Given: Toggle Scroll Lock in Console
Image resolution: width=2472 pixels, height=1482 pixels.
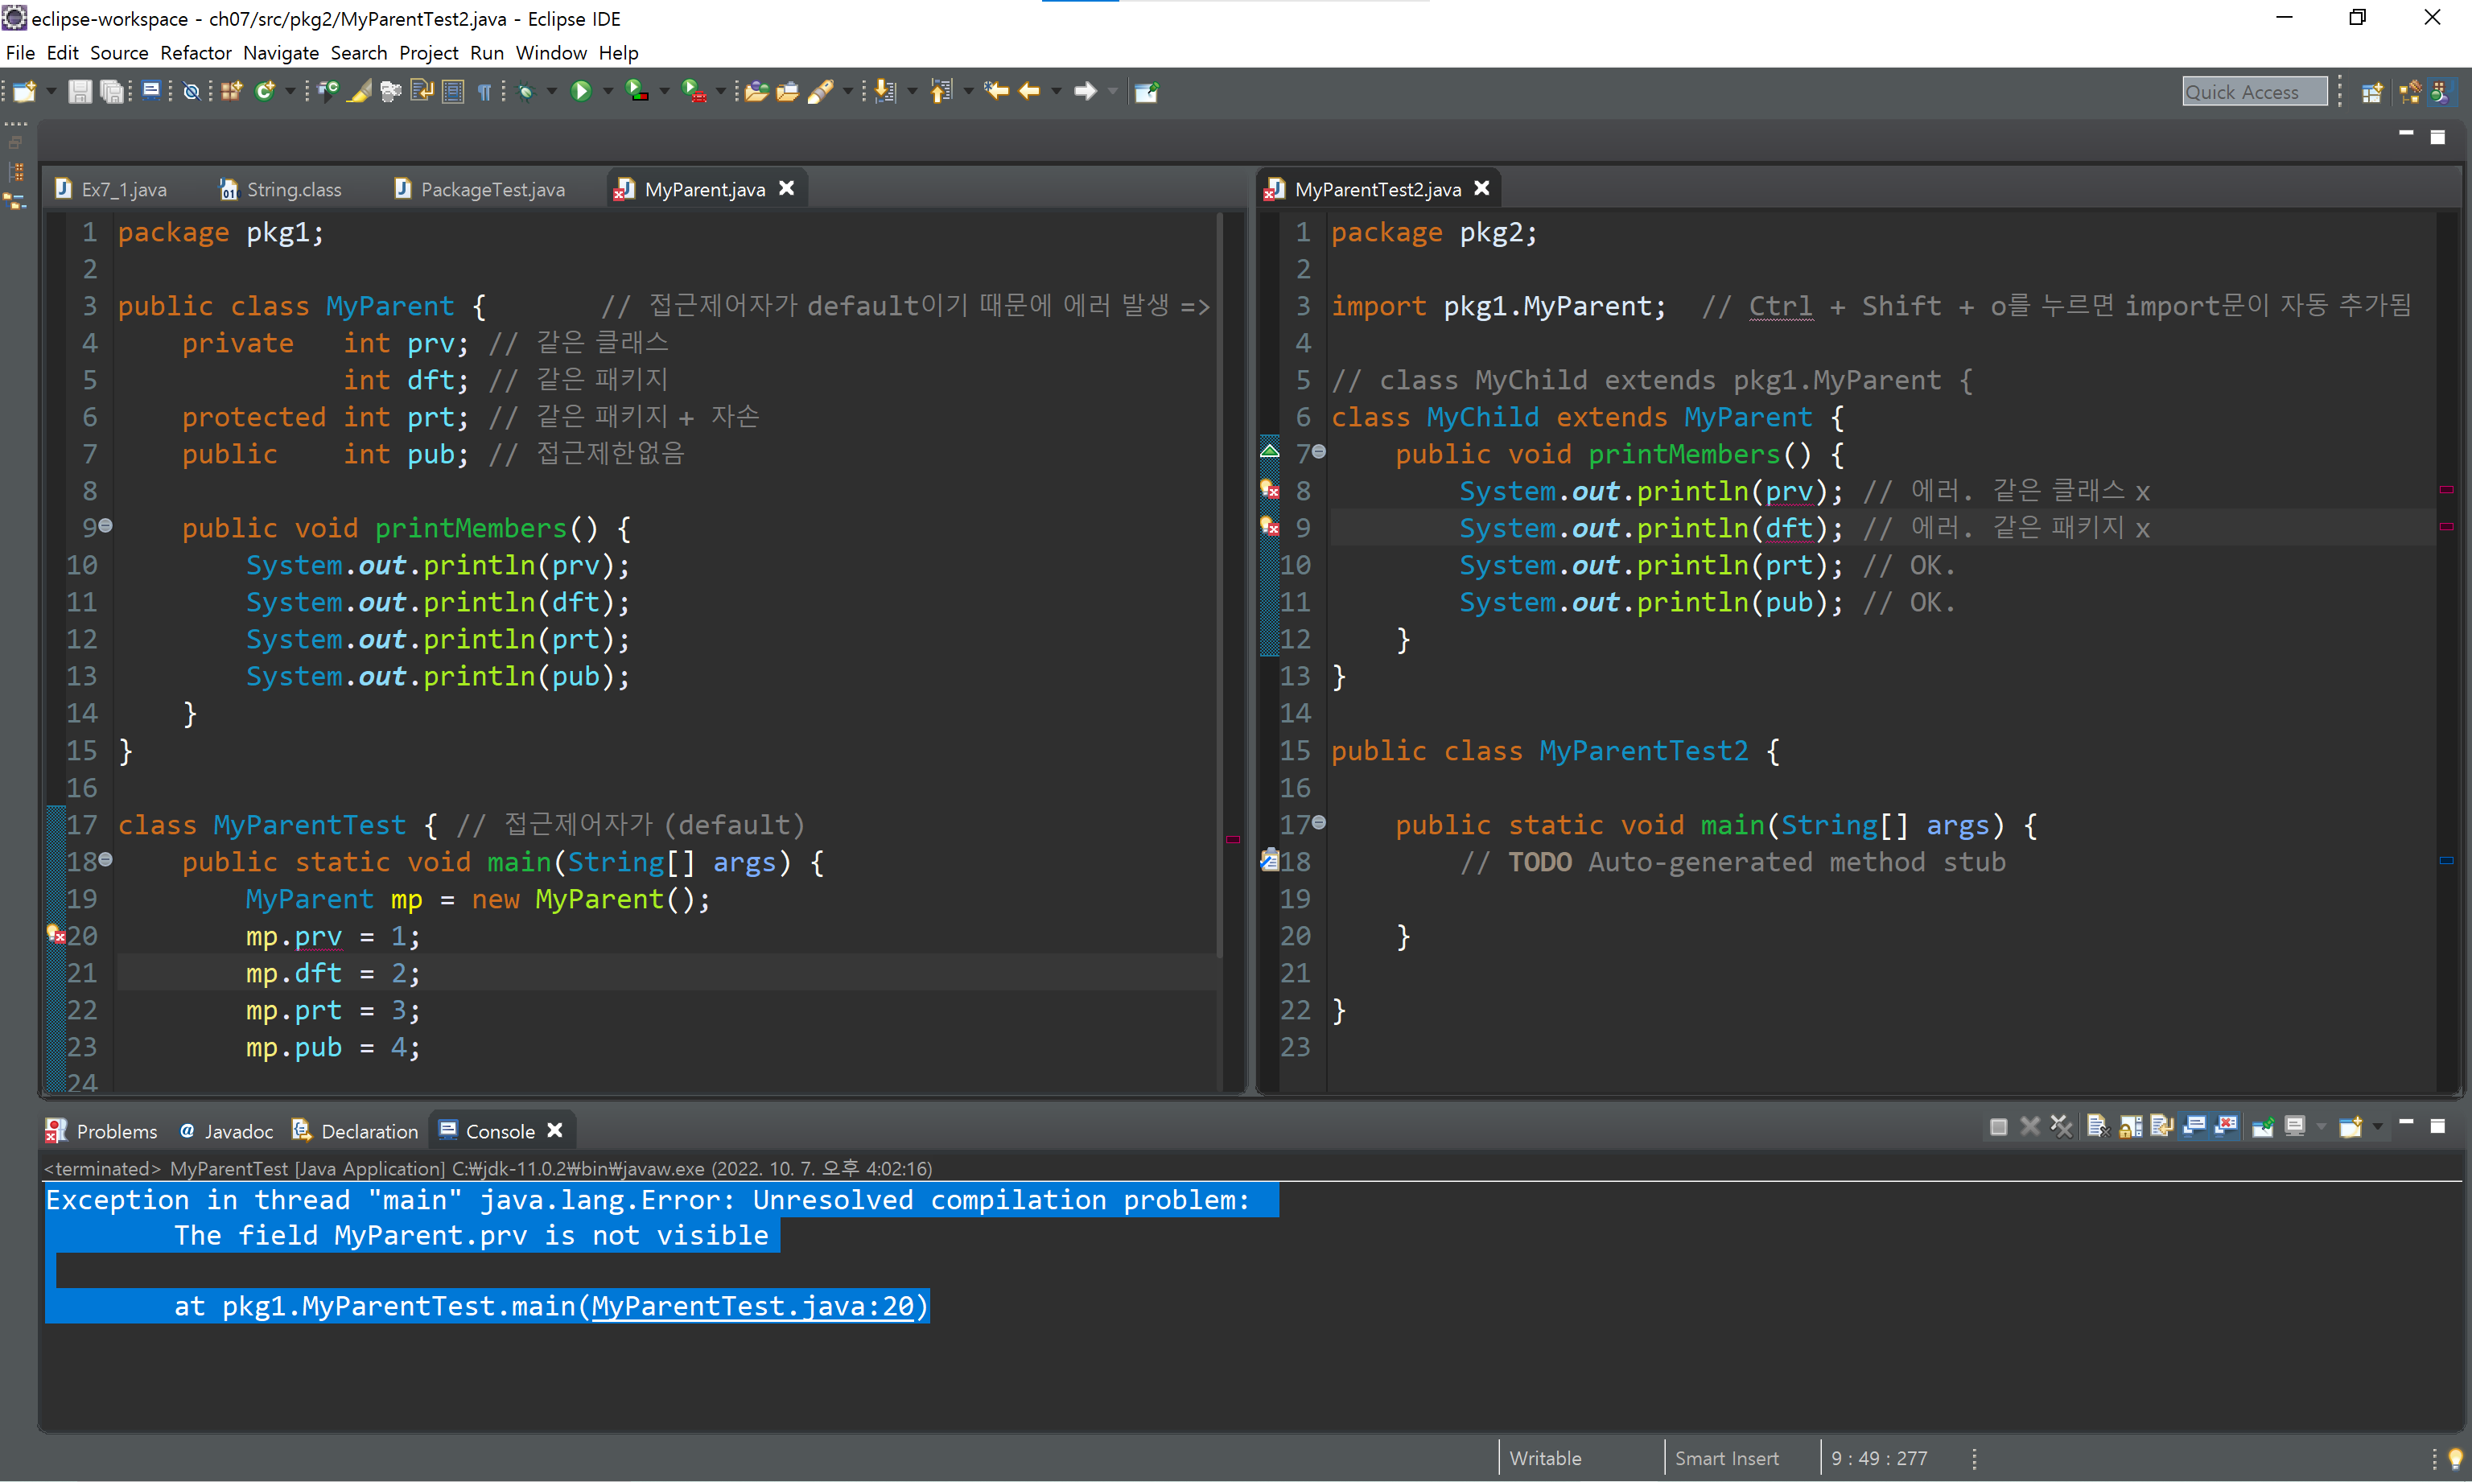Looking at the screenshot, I should (x=2131, y=1126).
